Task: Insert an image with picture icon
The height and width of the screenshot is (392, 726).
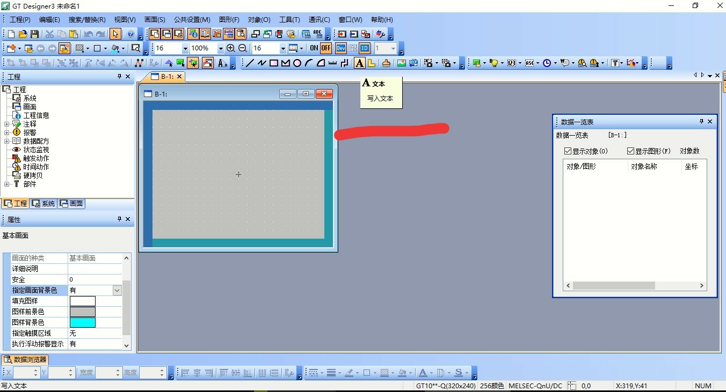Action: (401, 63)
